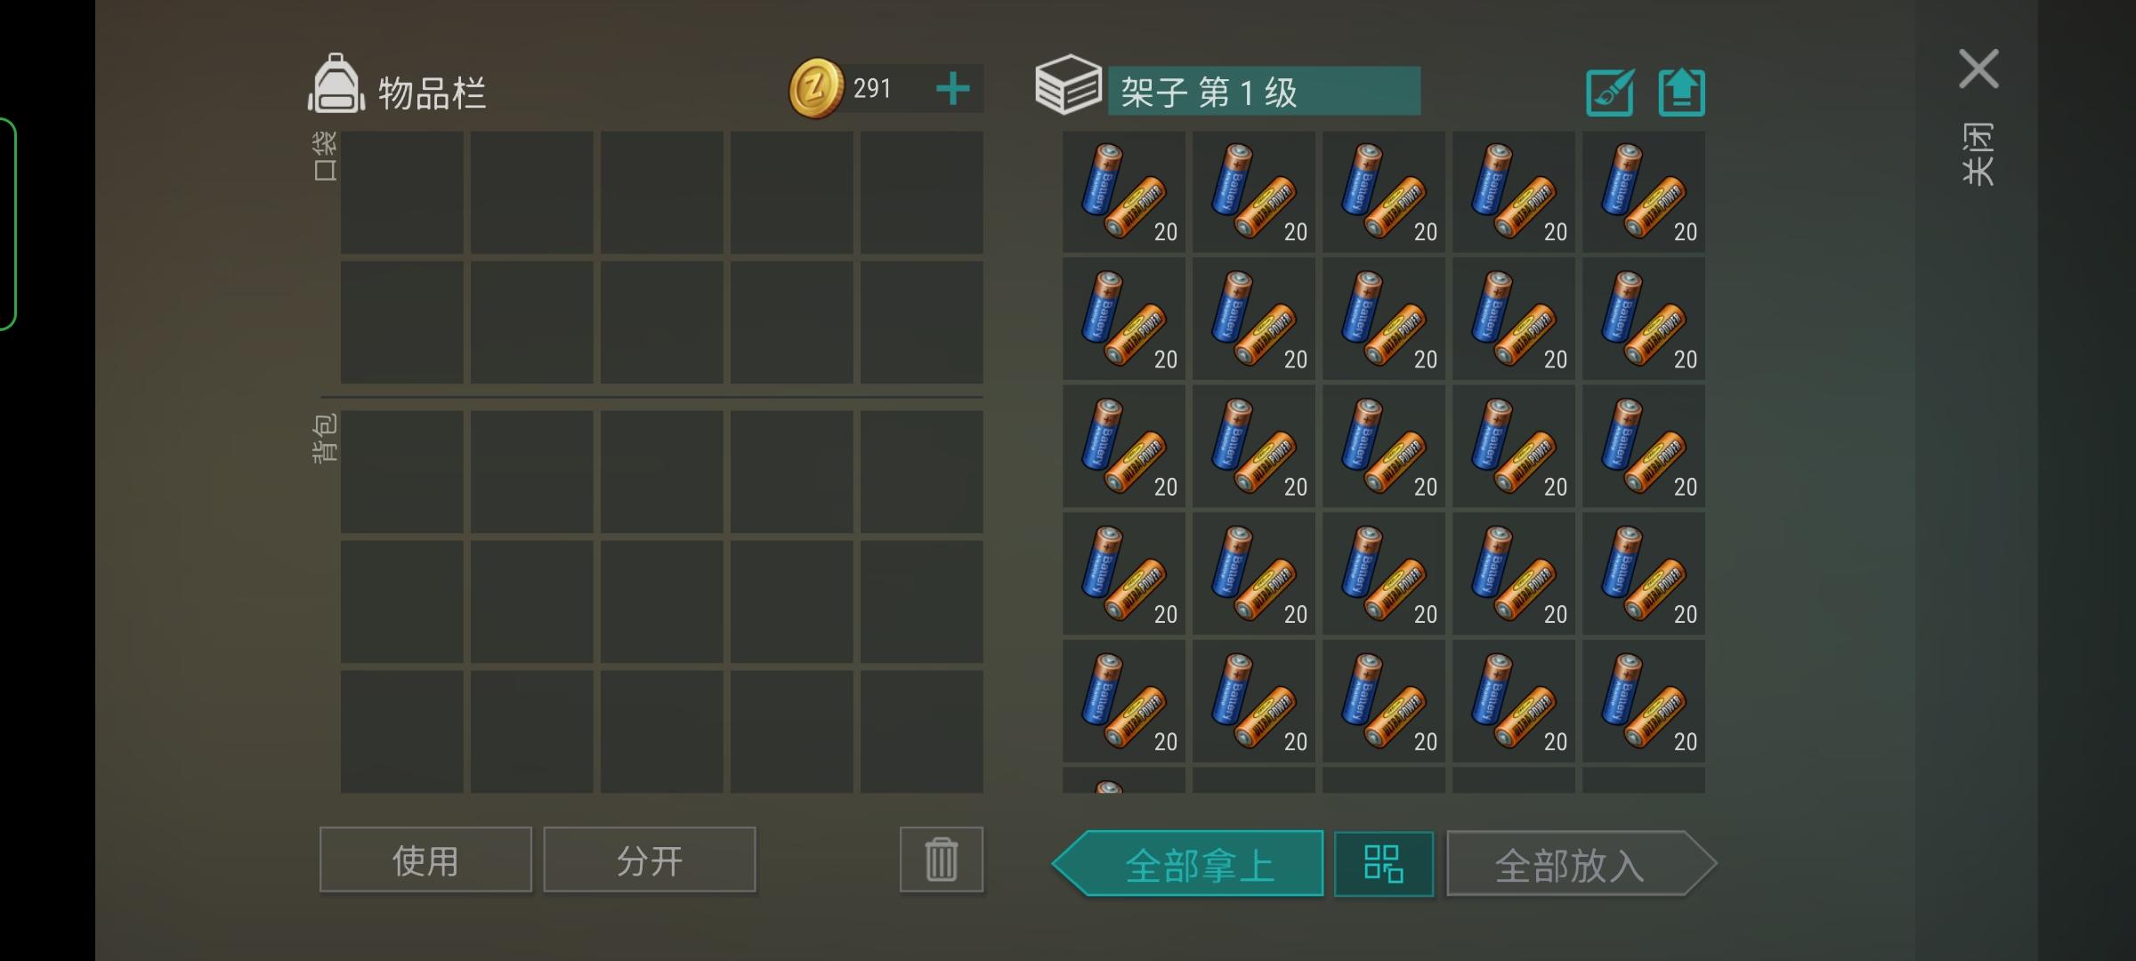Screen dimensions: 2136x961
Task: Open the rename shelf pencil icon
Action: [x=1610, y=93]
